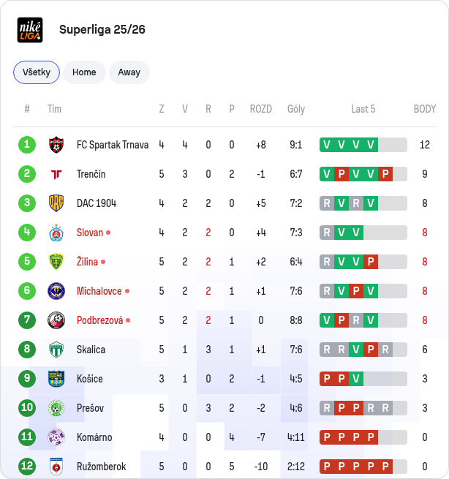
Task: Switch to the Všetky filter tab
Action: pyautogui.click(x=37, y=72)
